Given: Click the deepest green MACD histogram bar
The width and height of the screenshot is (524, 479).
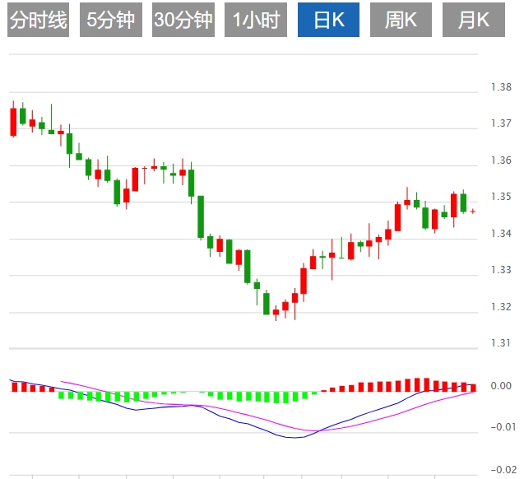Looking at the screenshot, I should (x=285, y=398).
